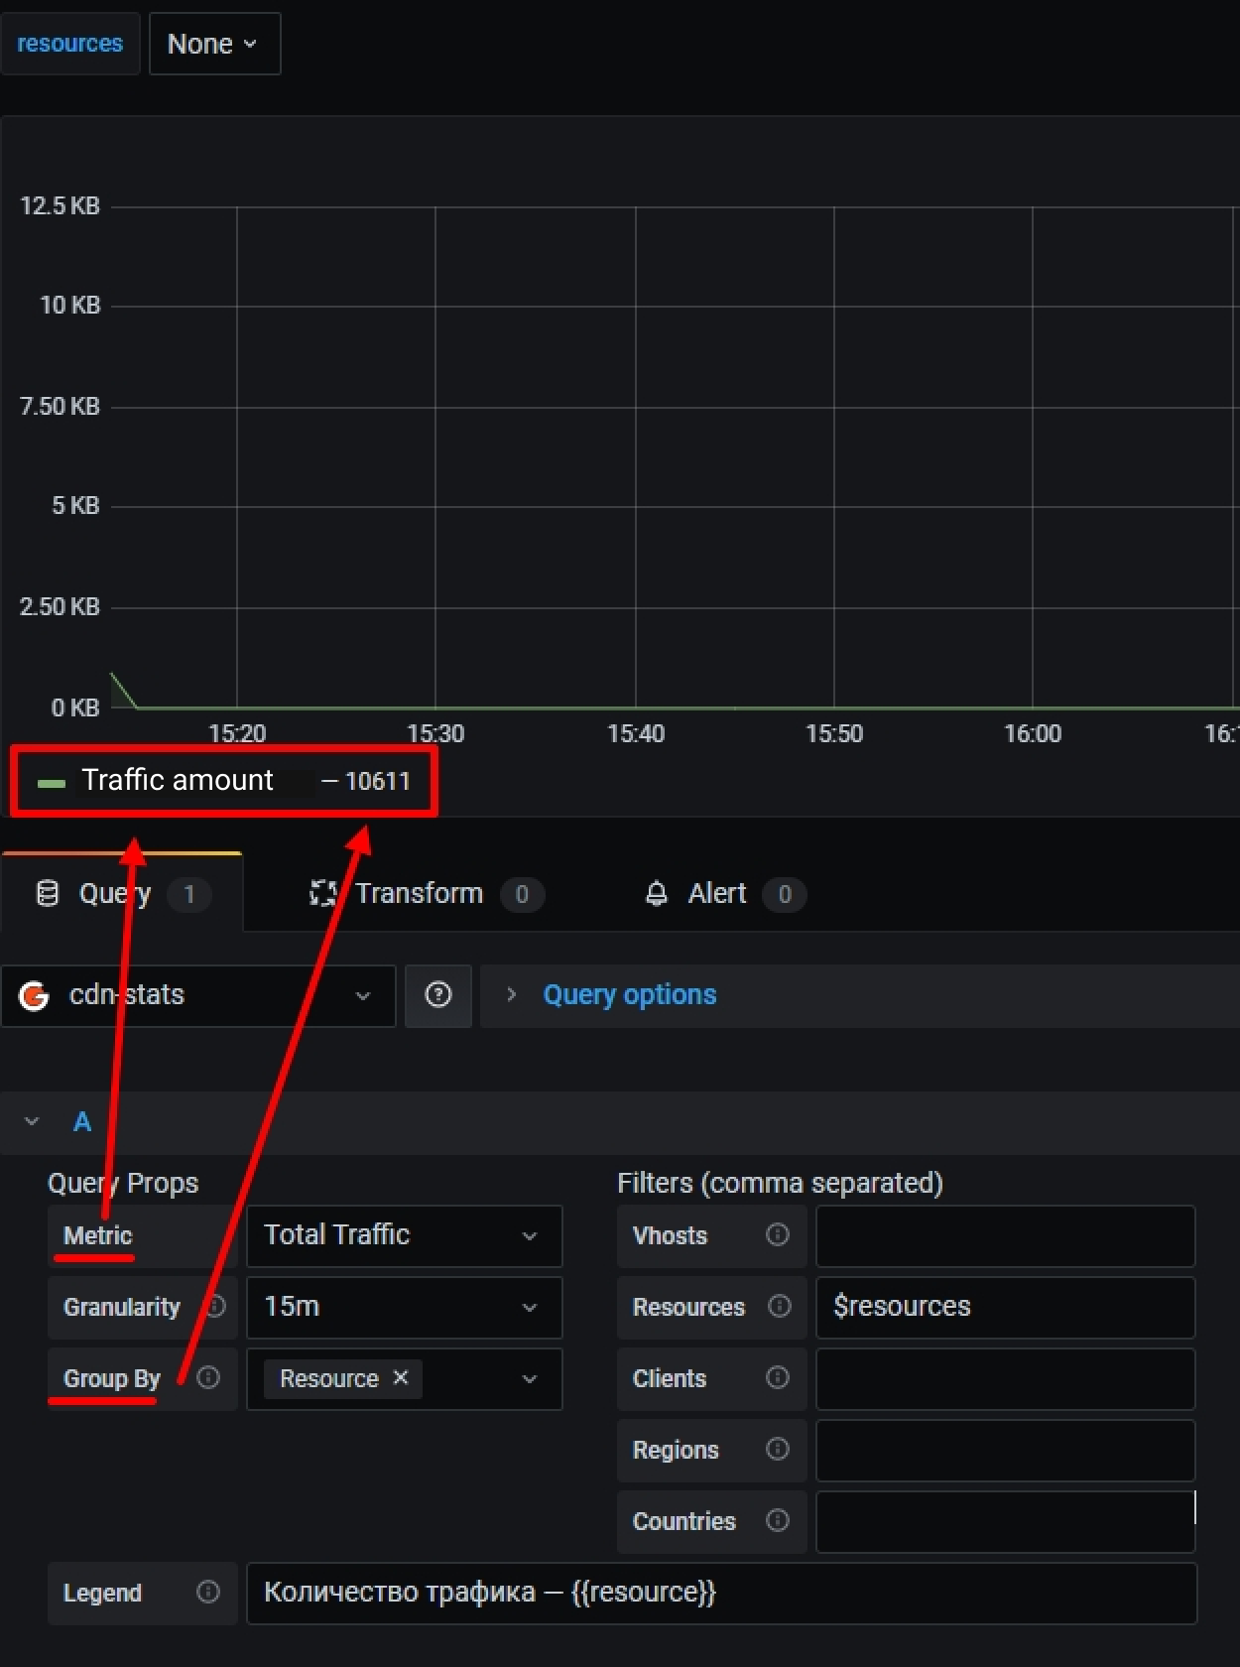Remove the Resource tag from Group By

tap(401, 1377)
